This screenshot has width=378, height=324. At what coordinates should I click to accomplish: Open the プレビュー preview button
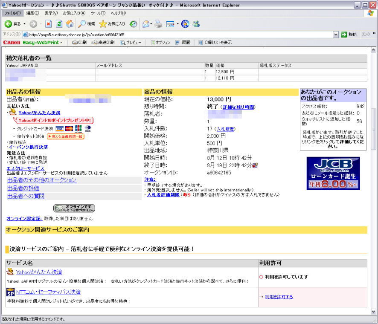pos(131,42)
